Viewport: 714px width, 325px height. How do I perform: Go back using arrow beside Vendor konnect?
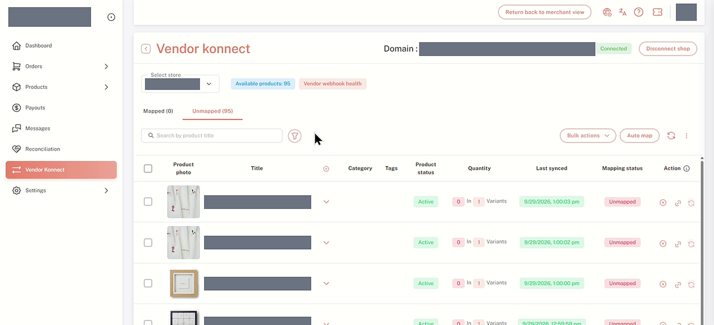pyautogui.click(x=146, y=49)
